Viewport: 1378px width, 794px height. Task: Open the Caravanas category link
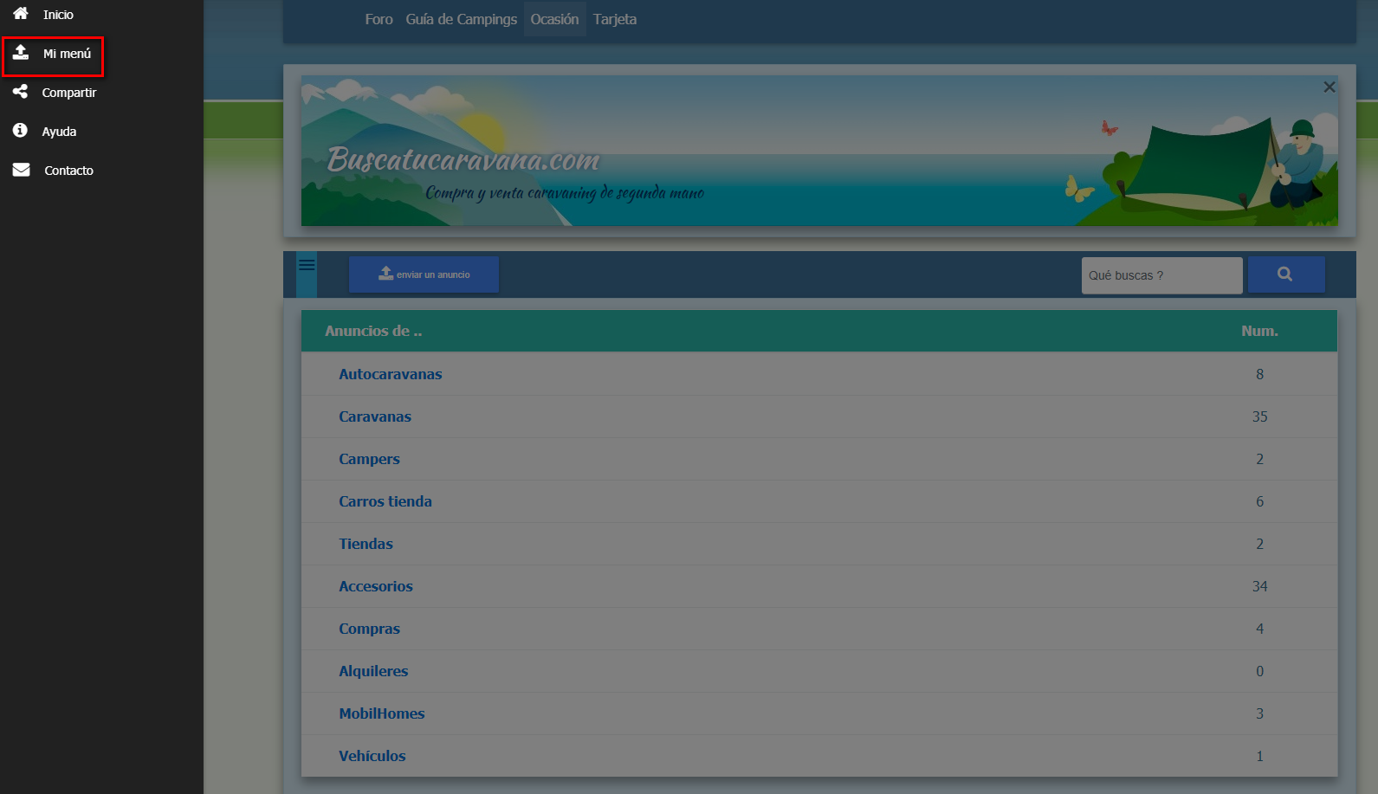point(374,416)
